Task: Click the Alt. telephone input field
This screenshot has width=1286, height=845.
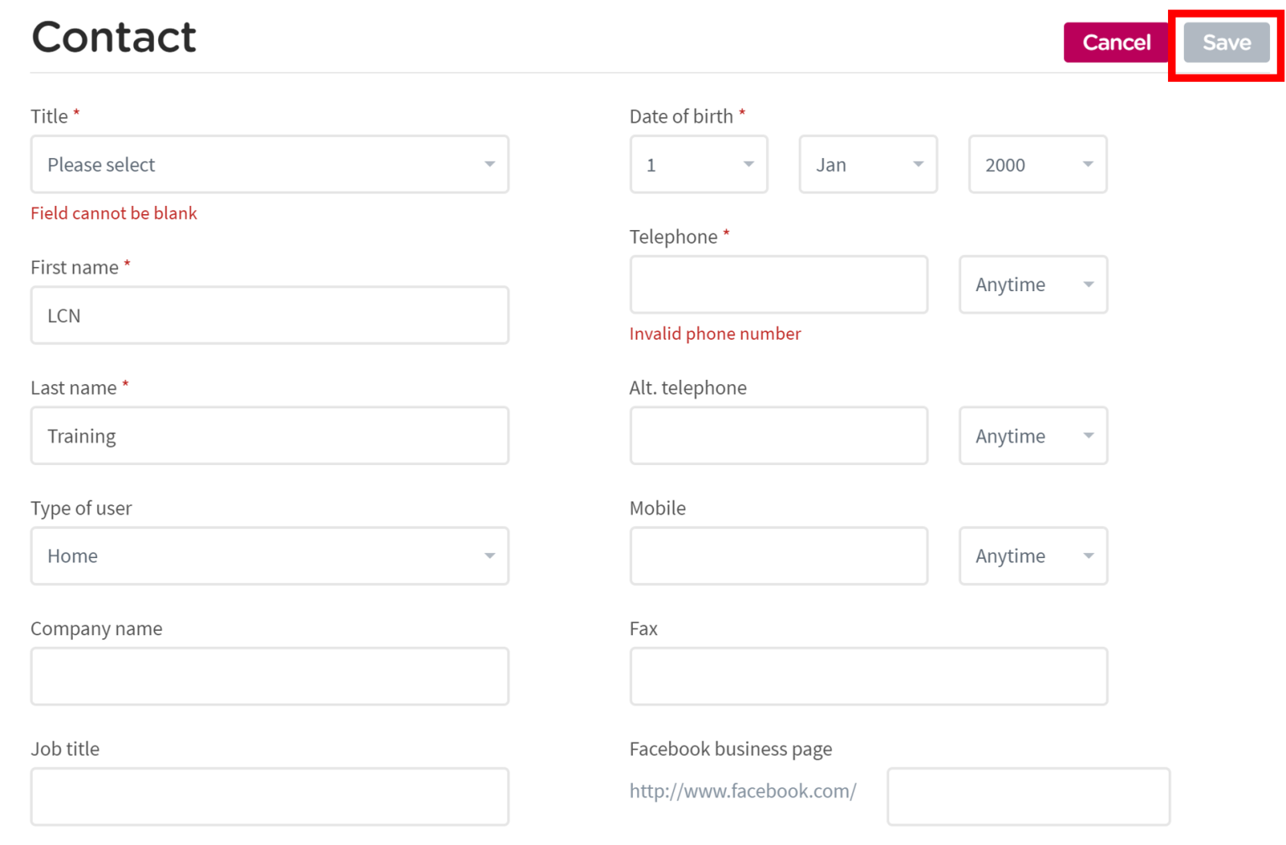Action: tap(778, 435)
